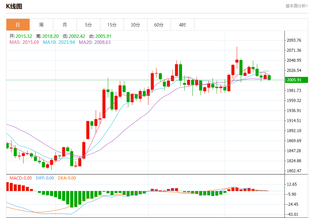Click the 1824.88 price axis label
The height and width of the screenshot is (218, 312).
(294, 161)
